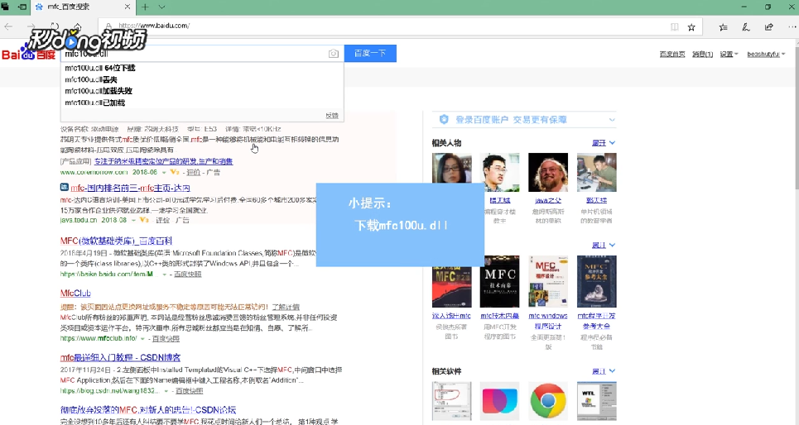Viewport: 799px width, 425px height.
Task: Open photo of java之父 bearded man
Action: click(548, 173)
